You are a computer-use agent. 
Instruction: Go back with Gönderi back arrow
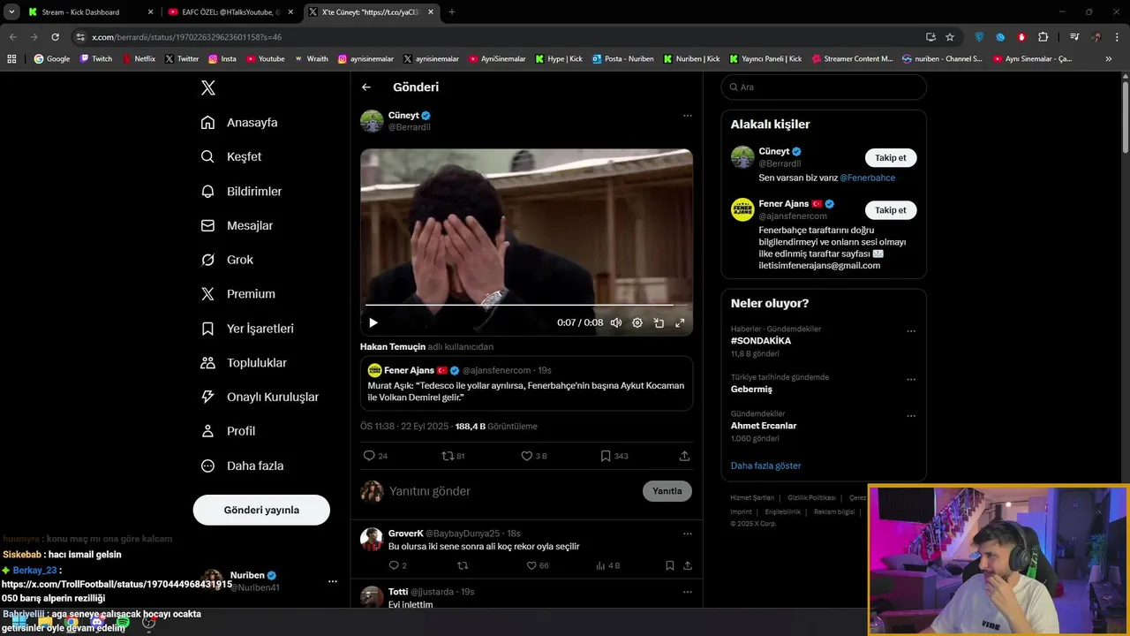[366, 87]
